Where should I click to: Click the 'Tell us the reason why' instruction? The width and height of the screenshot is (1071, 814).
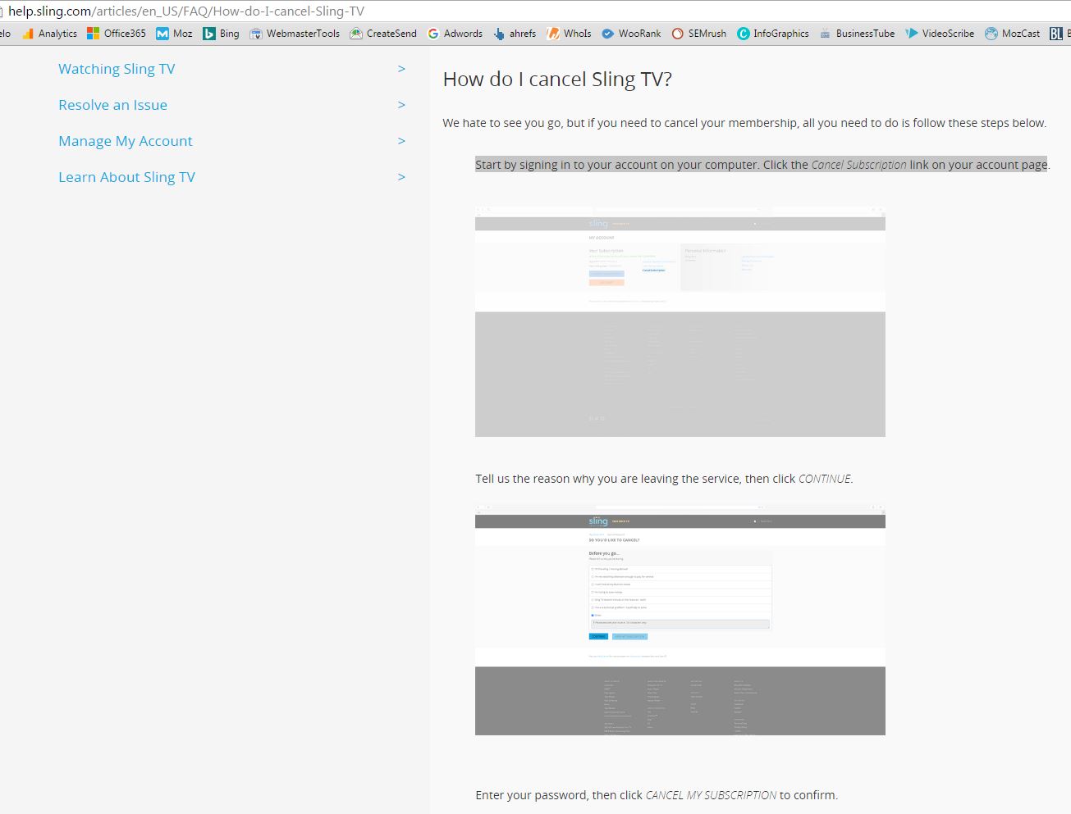664,479
